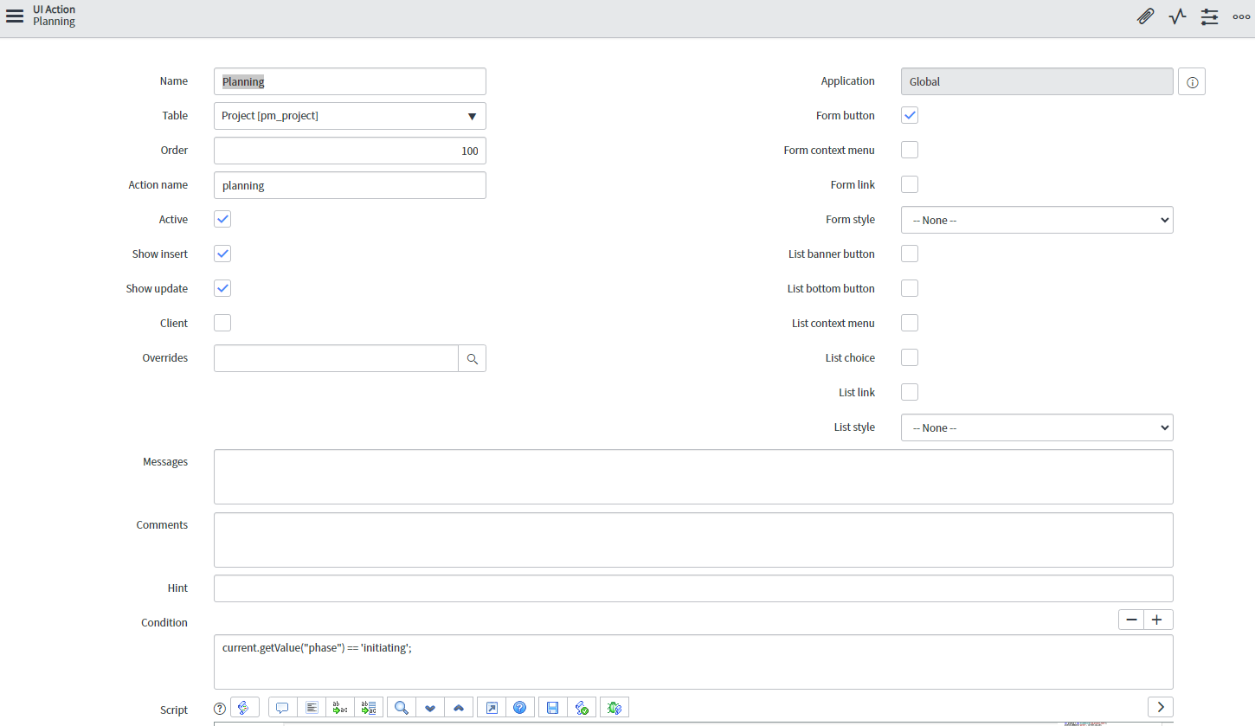
Task: Open the script debugger bug icon
Action: click(615, 707)
